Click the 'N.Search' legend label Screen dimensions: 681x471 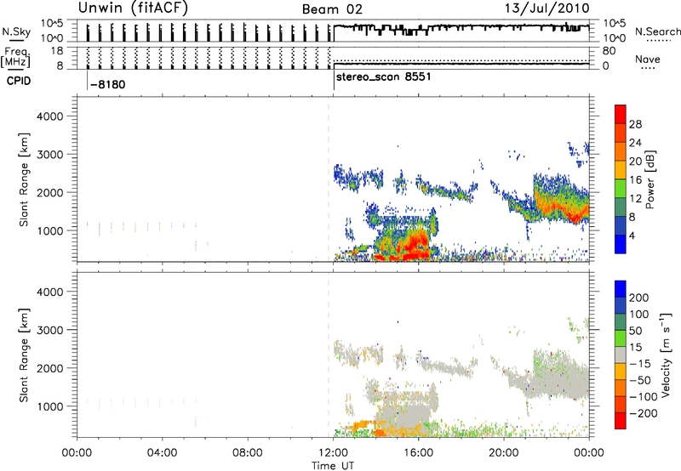click(x=657, y=31)
